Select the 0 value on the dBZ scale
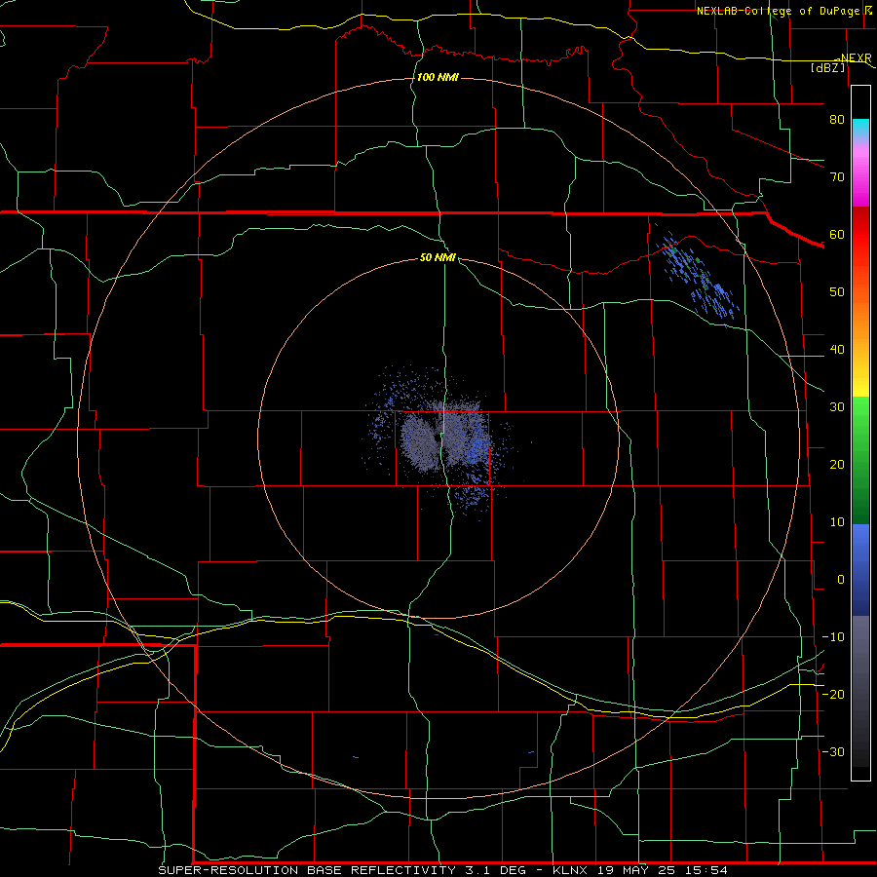877x877 pixels. [x=841, y=580]
